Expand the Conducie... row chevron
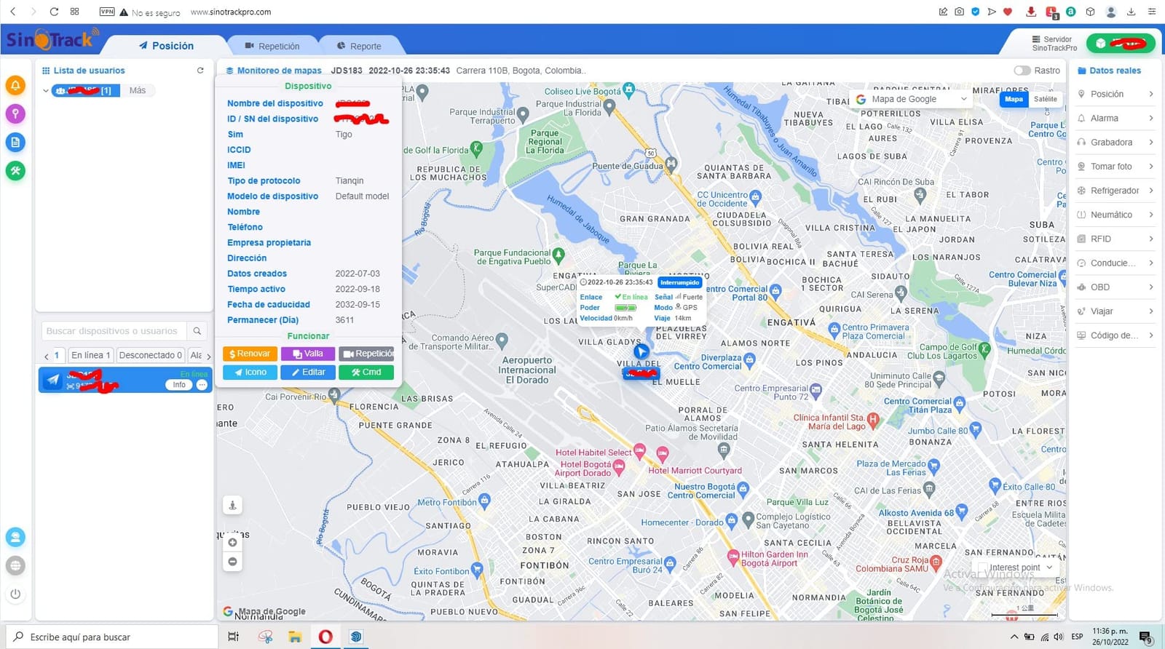The height and width of the screenshot is (649, 1165). point(1150,263)
